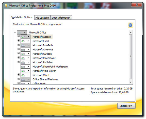The image size is (146, 119).
Task: Expand the Microsoft Access tree node
Action: (19, 36)
